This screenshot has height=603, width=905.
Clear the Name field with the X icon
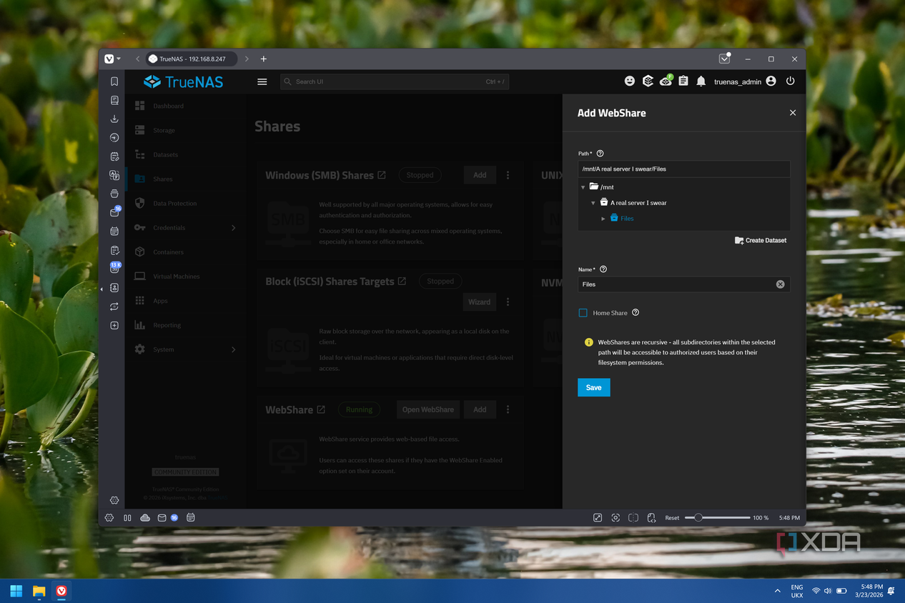pyautogui.click(x=781, y=284)
